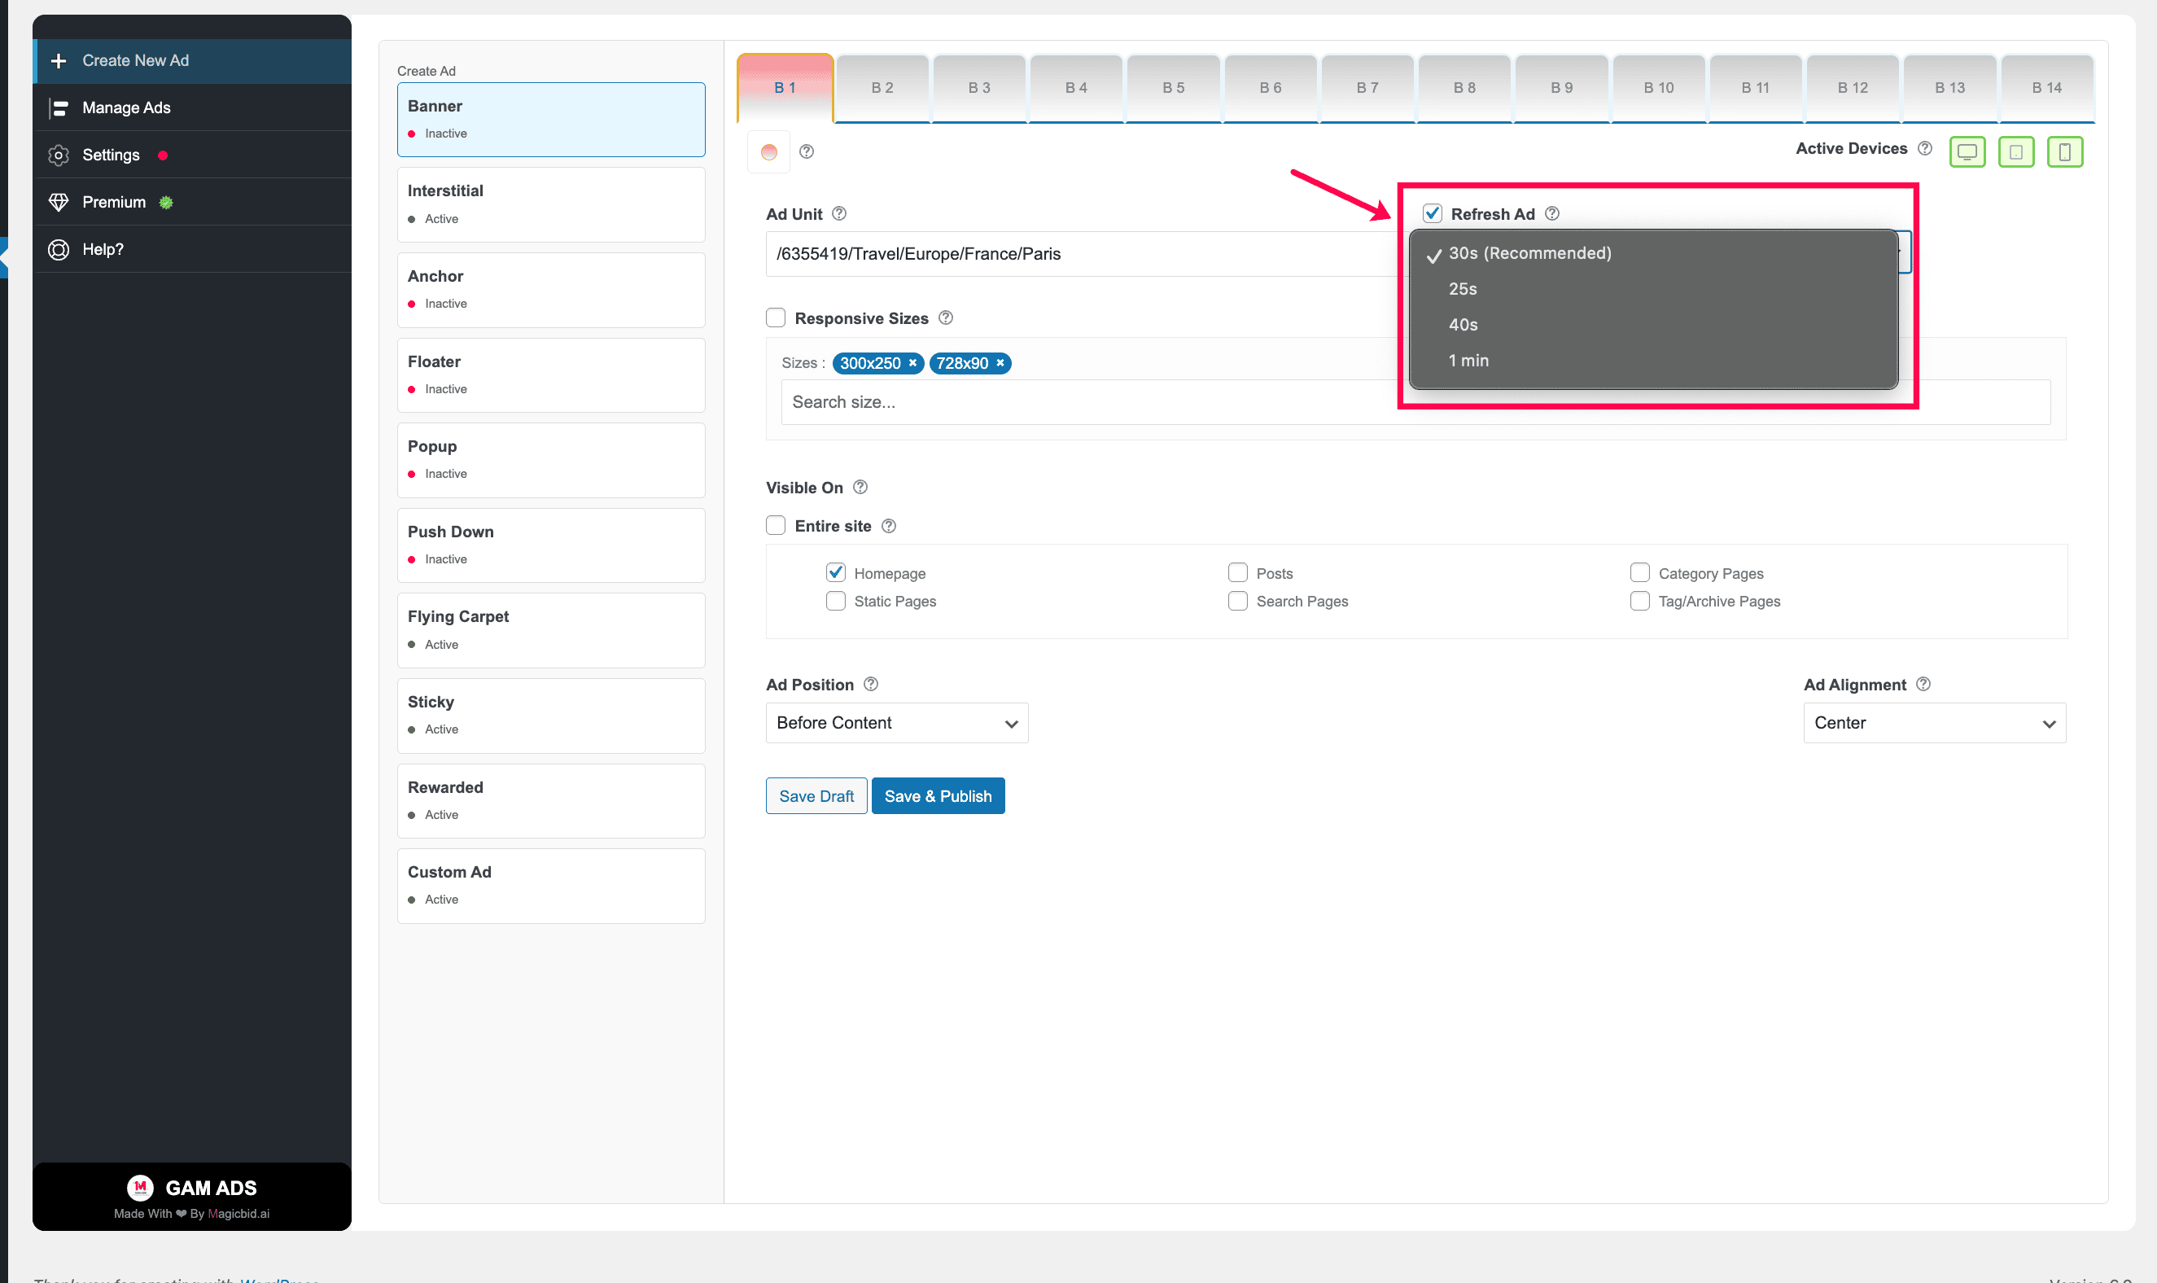This screenshot has height=1283, width=2157.
Task: Switch to the B 7 tab
Action: pyautogui.click(x=1367, y=88)
